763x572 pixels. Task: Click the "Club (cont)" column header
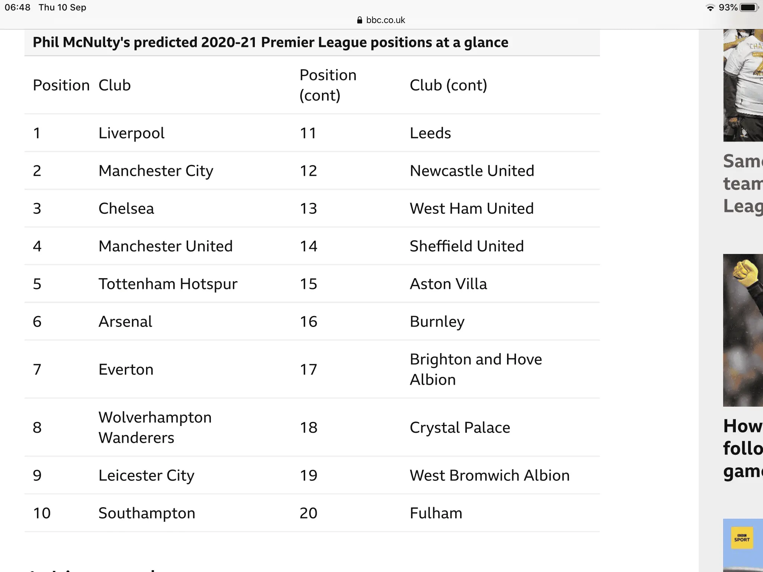coord(448,85)
